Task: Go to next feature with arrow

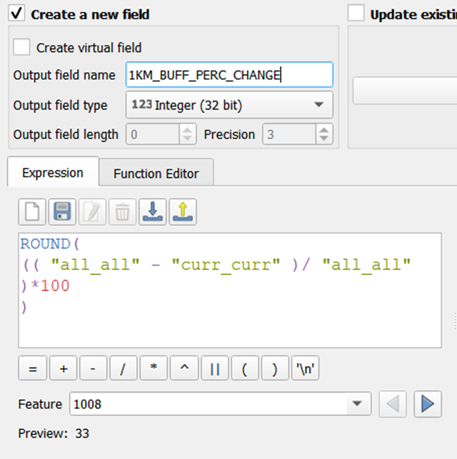Action: point(427,404)
